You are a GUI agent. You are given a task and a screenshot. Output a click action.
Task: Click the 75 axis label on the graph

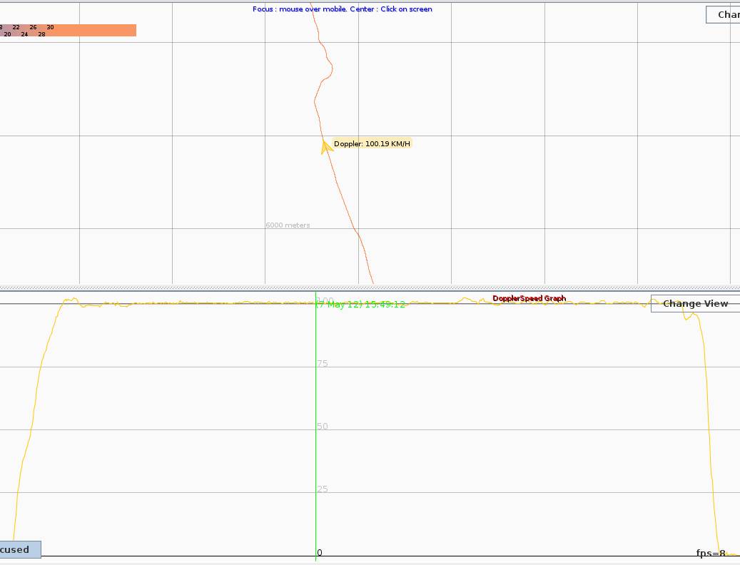pyautogui.click(x=323, y=364)
